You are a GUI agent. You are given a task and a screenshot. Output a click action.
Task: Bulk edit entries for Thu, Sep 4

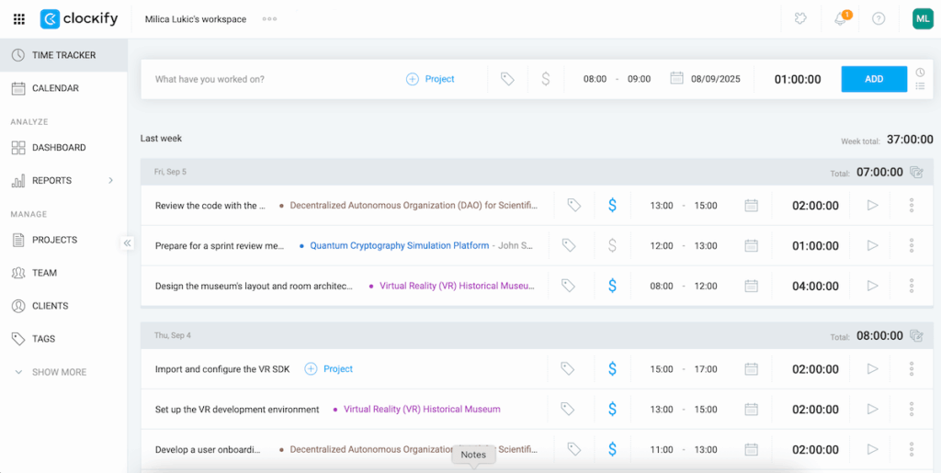(916, 336)
